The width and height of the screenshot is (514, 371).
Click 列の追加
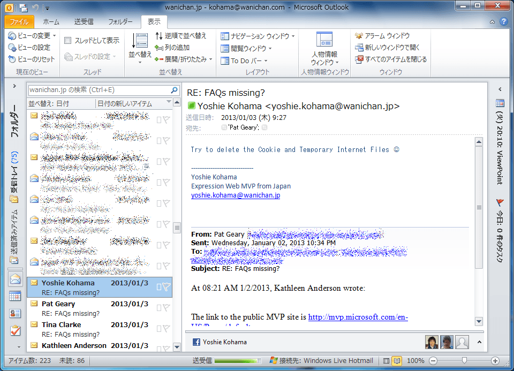pyautogui.click(x=172, y=48)
